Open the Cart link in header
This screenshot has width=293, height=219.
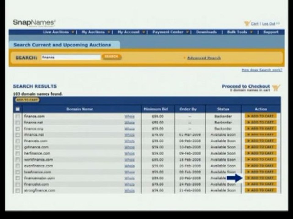coord(255,24)
